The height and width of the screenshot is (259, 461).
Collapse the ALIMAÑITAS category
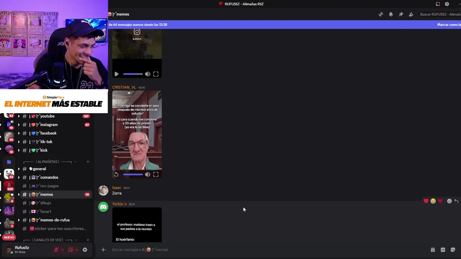[50, 162]
